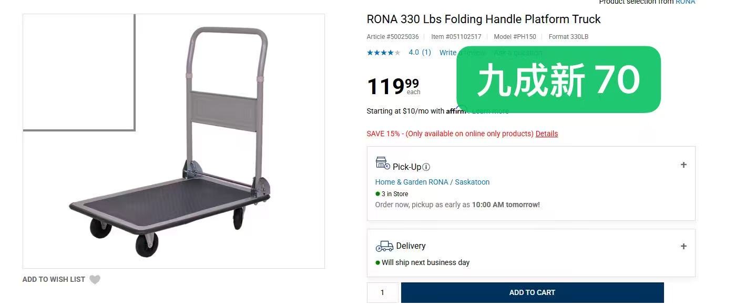This screenshot has height=305, width=735.
Task: Click the Delivery truck icon
Action: [384, 246]
